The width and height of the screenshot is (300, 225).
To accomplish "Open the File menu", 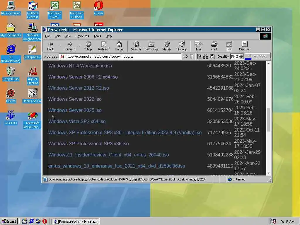I will (47, 36).
